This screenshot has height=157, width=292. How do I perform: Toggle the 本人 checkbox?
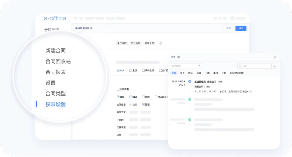pos(118,71)
